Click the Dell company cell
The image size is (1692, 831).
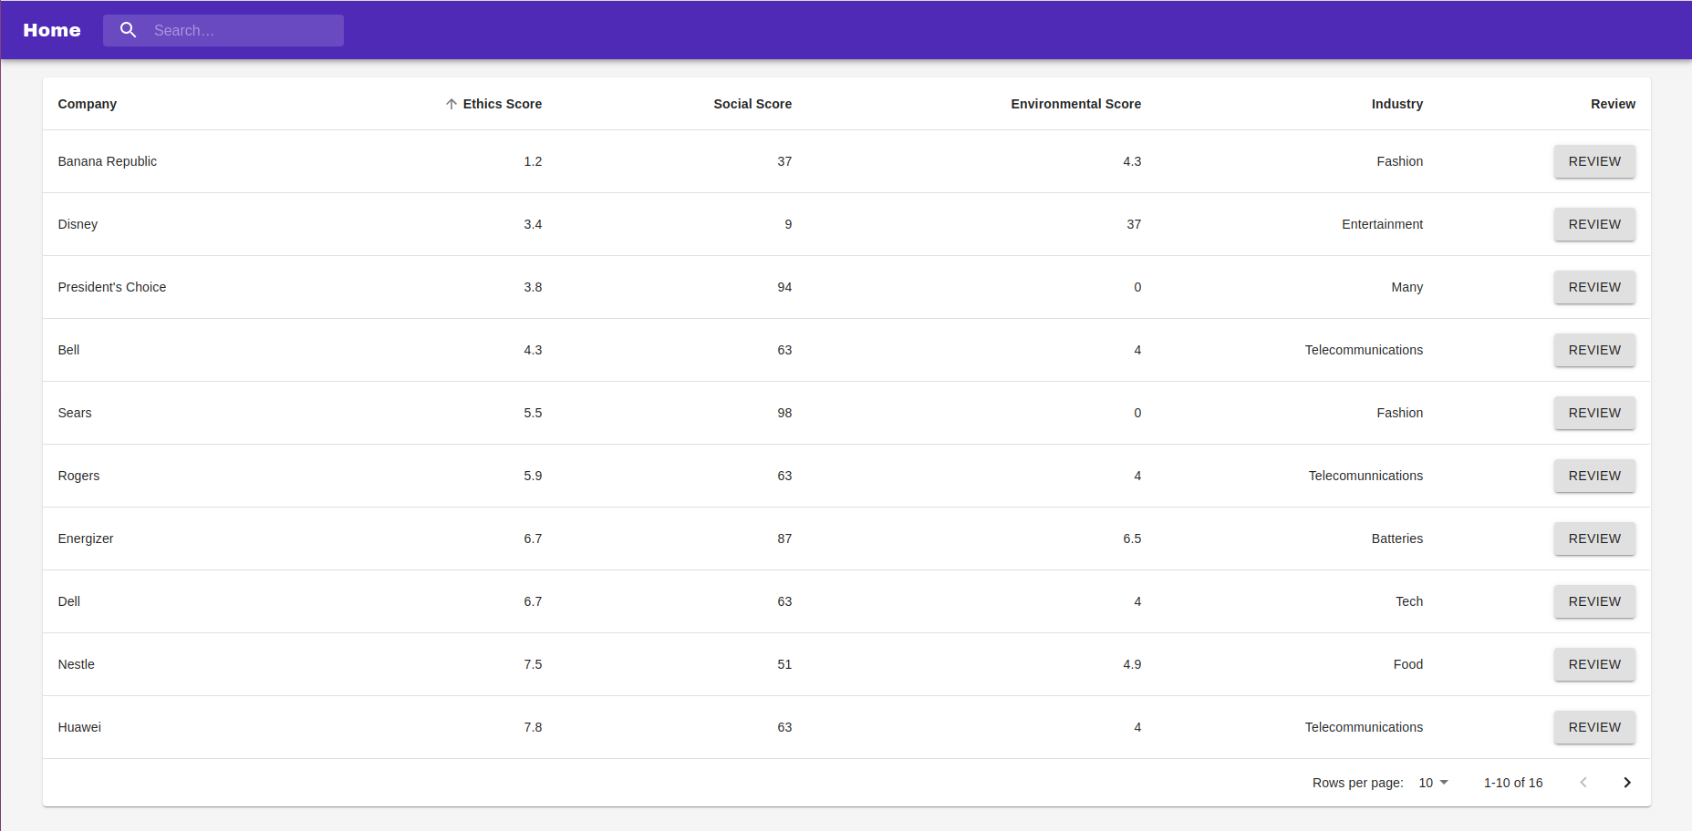69,601
